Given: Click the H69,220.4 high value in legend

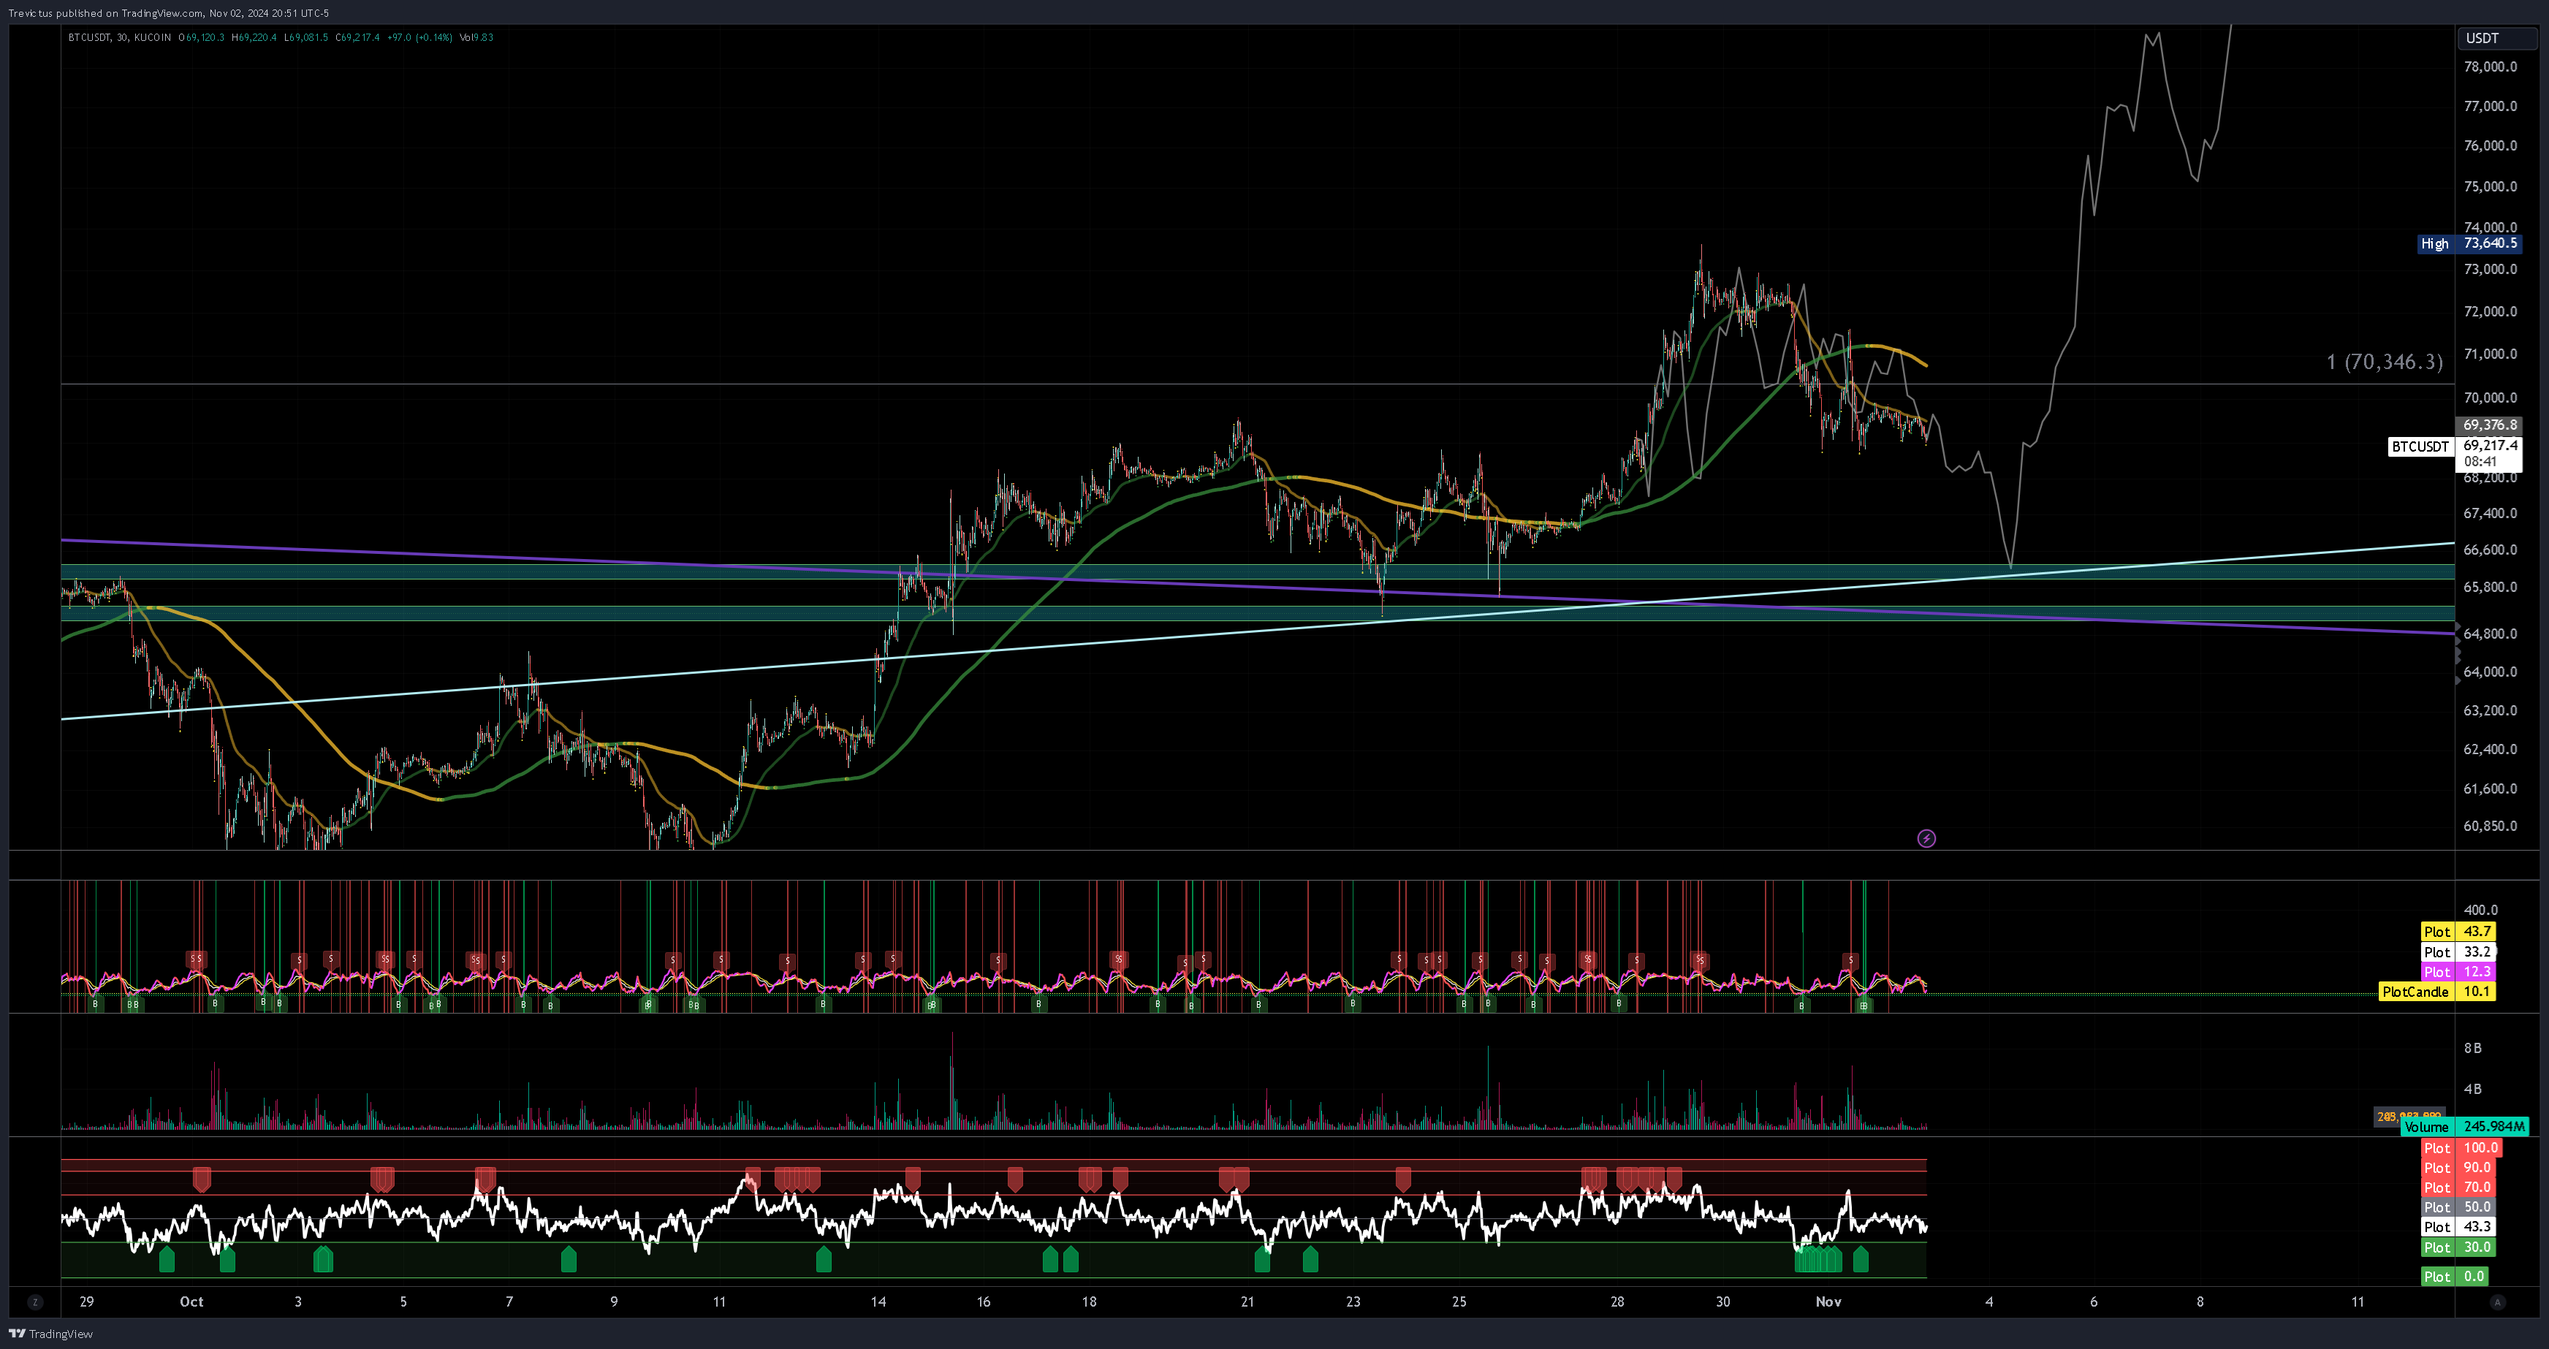Looking at the screenshot, I should pos(254,37).
